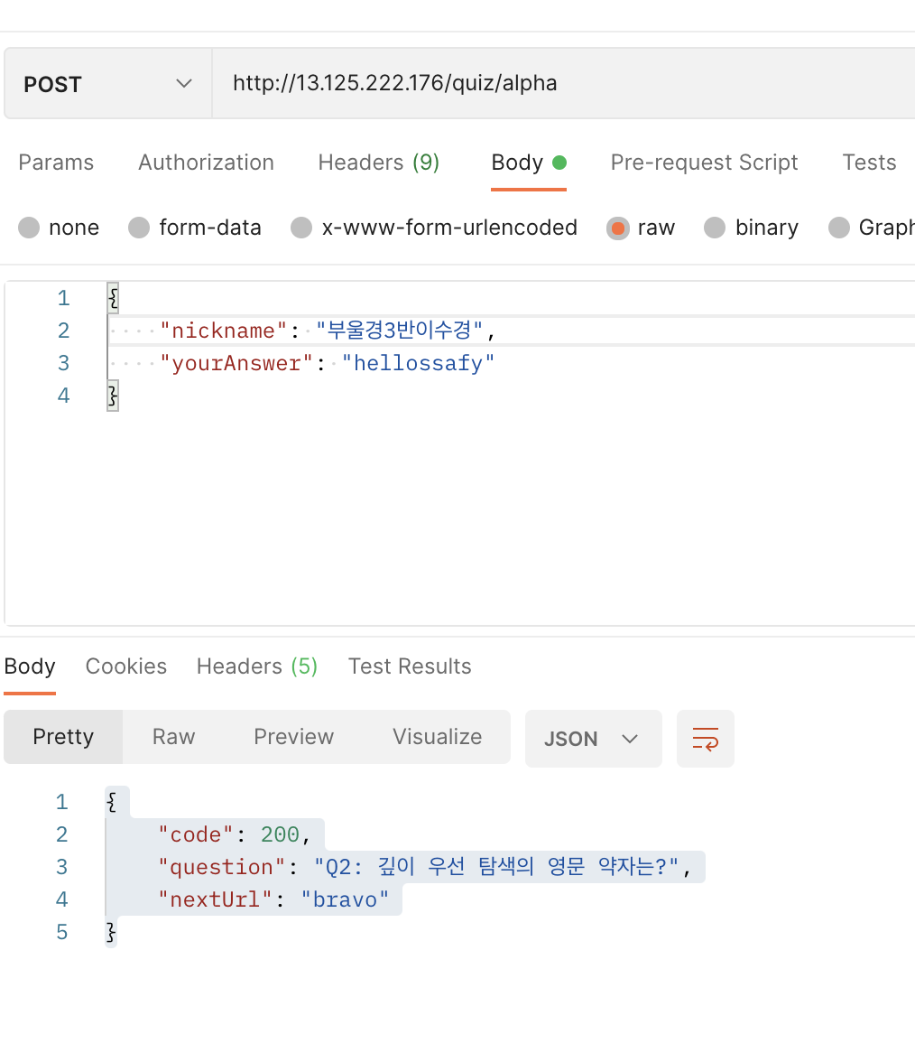Select GraphQL body type radio

839,228
